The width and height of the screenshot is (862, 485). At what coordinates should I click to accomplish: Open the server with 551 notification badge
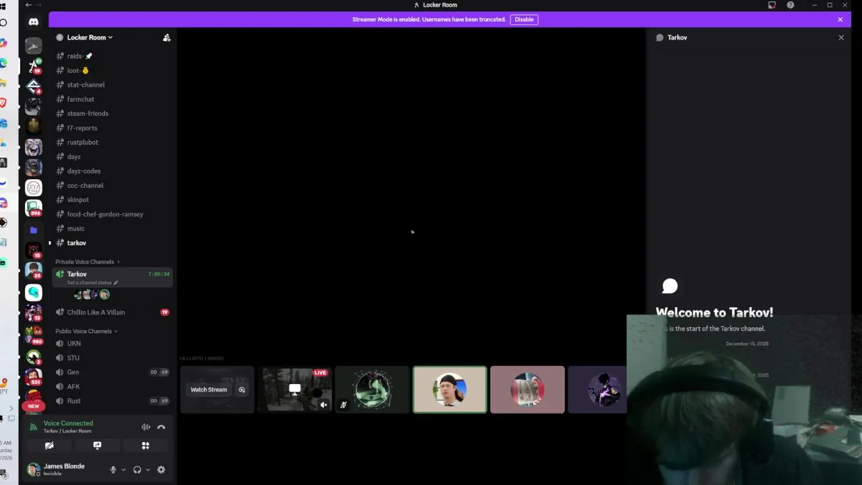click(34, 377)
